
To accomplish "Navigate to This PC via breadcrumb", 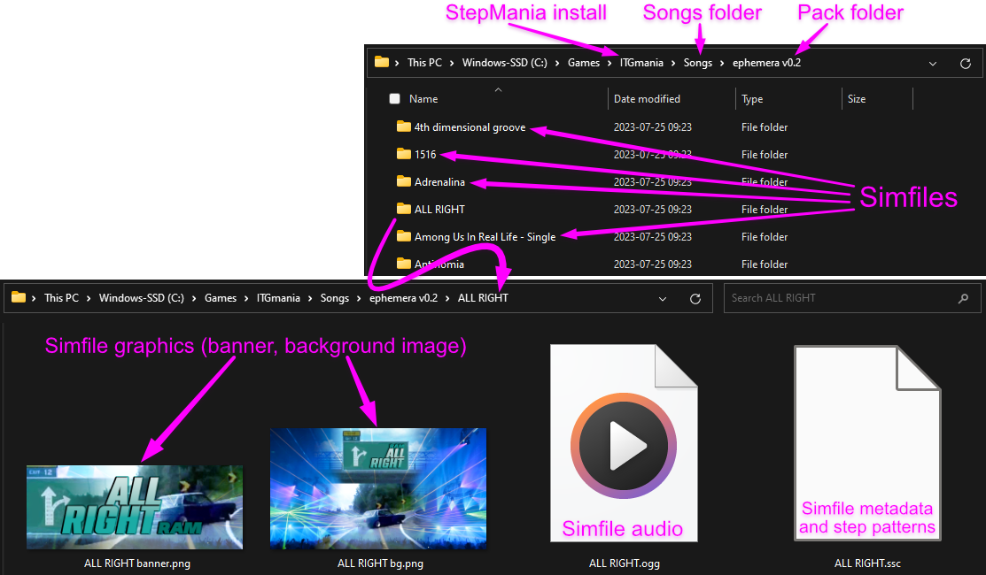I will pos(424,62).
